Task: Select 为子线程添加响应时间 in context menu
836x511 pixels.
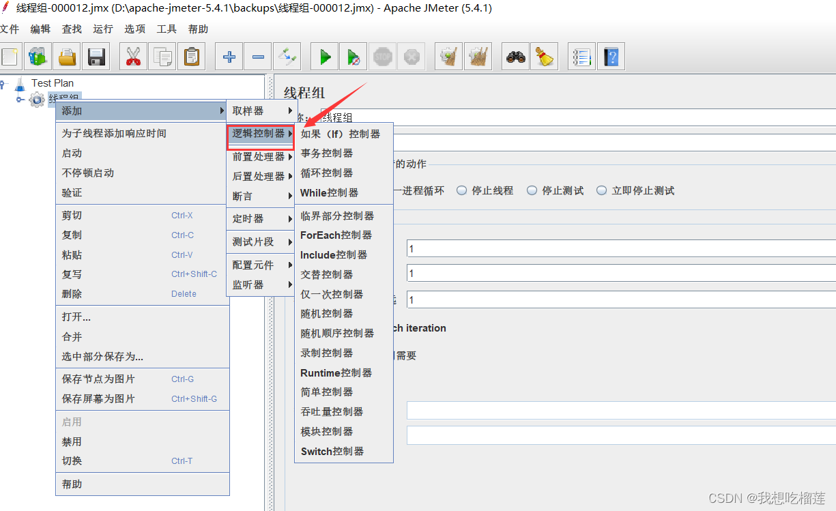Action: coord(142,133)
